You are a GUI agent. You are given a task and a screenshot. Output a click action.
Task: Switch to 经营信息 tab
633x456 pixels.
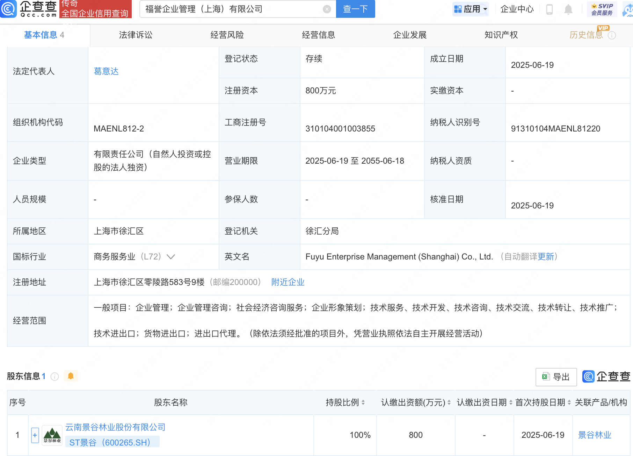click(x=319, y=35)
